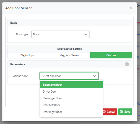The image size is (140, 124).
Task: Click the Cancel button
Action: coord(110,112)
